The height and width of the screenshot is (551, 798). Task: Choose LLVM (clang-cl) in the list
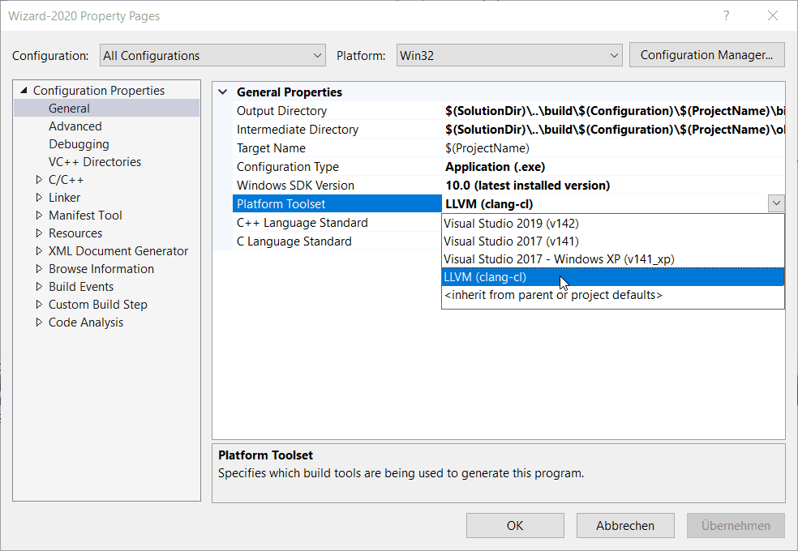613,277
